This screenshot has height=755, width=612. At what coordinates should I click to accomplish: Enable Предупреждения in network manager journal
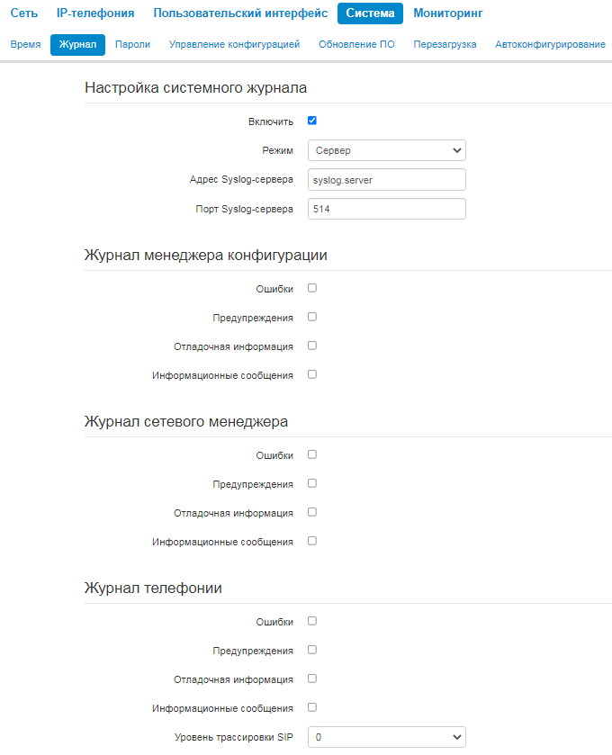312,483
